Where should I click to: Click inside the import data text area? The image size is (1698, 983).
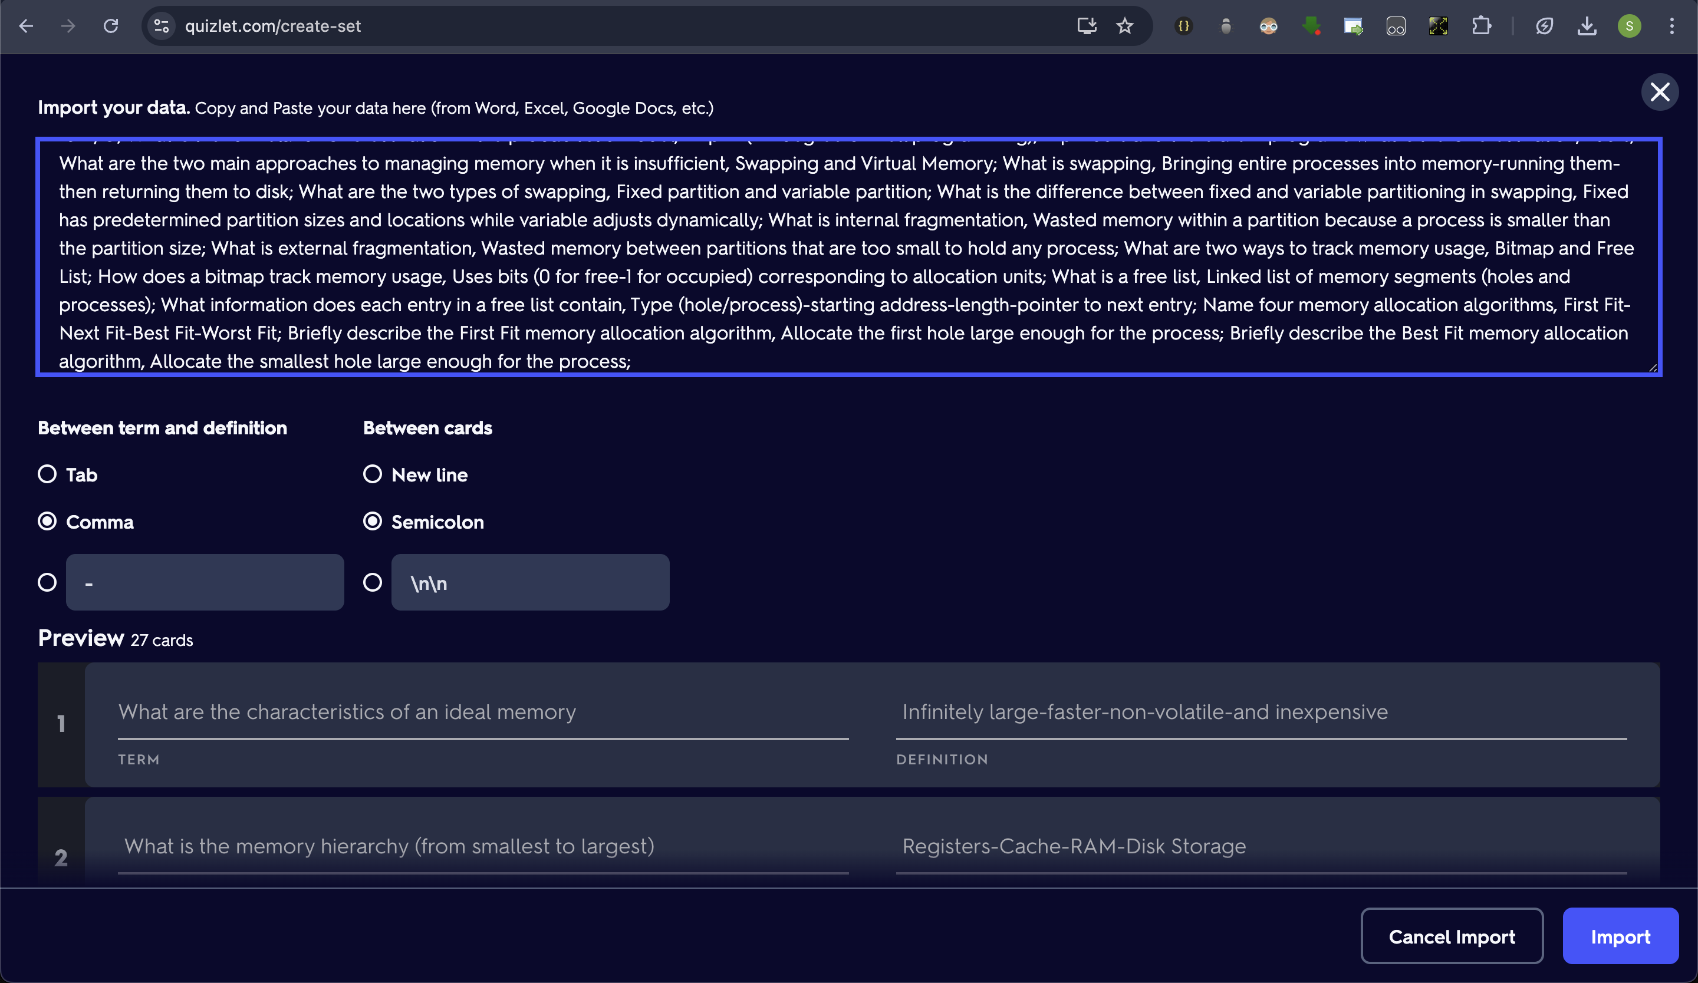[848, 256]
